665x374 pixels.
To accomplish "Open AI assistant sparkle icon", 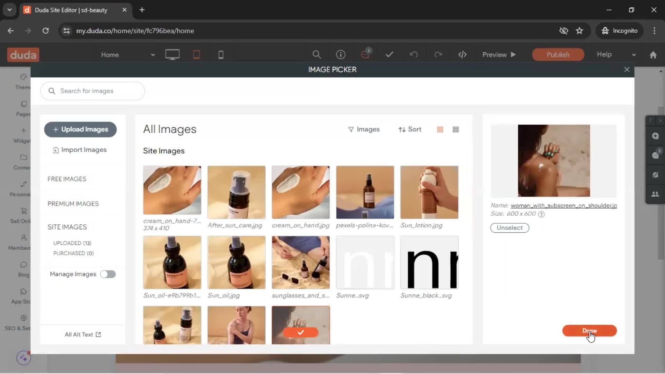I will pyautogui.click(x=24, y=358).
